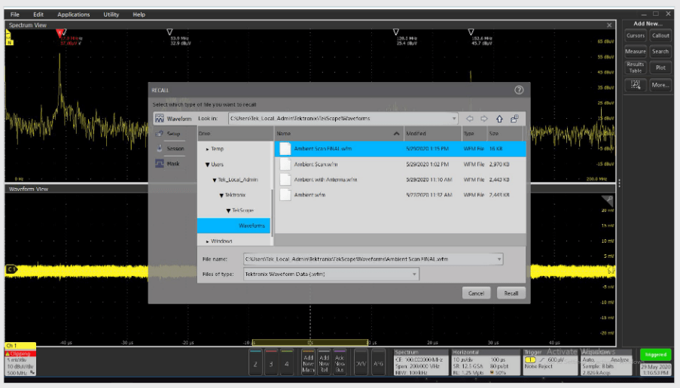Select Ambient with Antenna.wfm file
680x388 pixels.
325,180
